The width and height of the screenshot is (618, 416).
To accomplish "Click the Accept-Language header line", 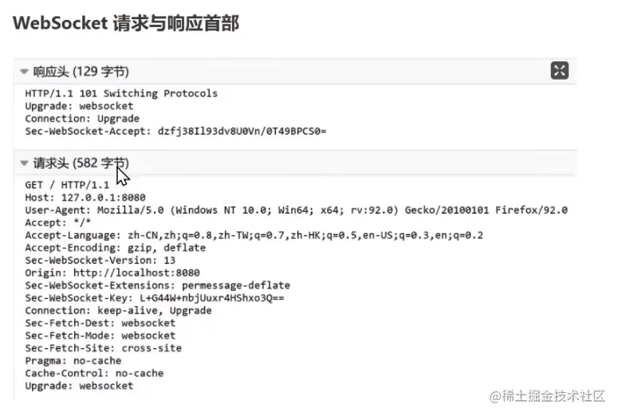I will pos(253,235).
